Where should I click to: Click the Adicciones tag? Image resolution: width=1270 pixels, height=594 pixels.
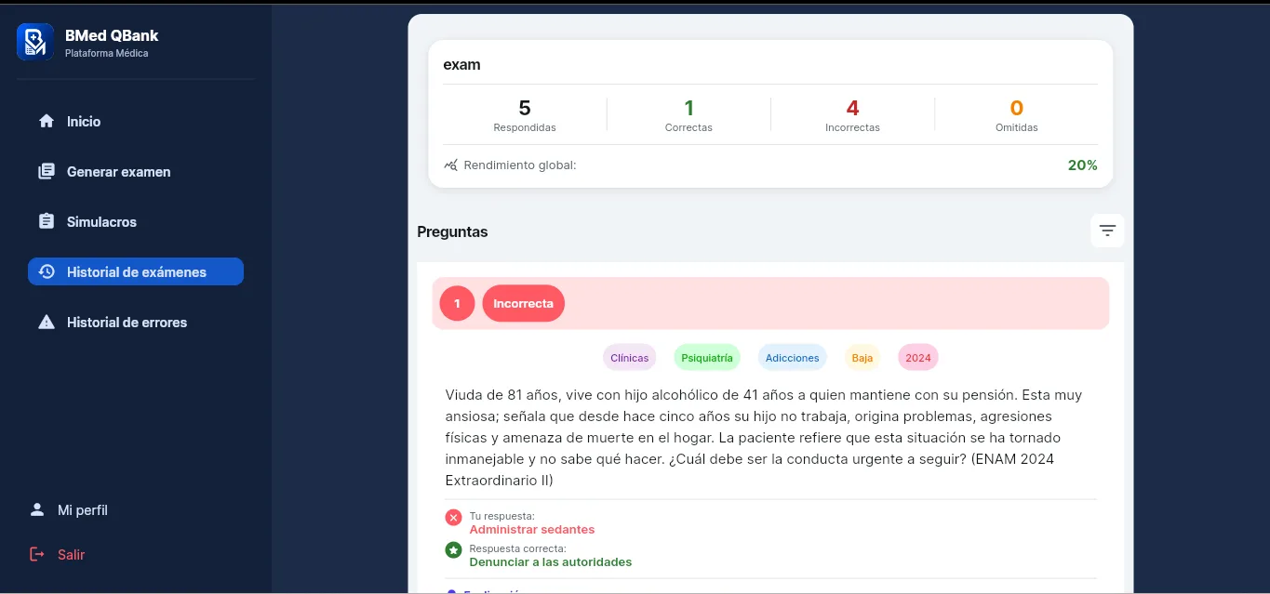(792, 357)
